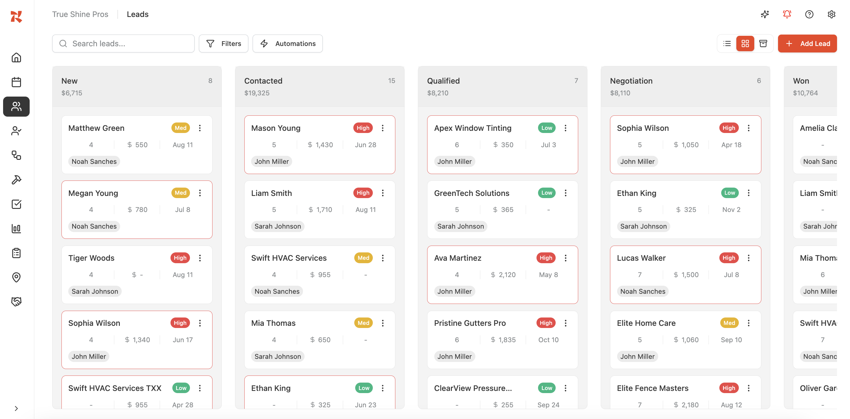
Task: Open Mason Young card three-dot menu
Action: (382, 128)
